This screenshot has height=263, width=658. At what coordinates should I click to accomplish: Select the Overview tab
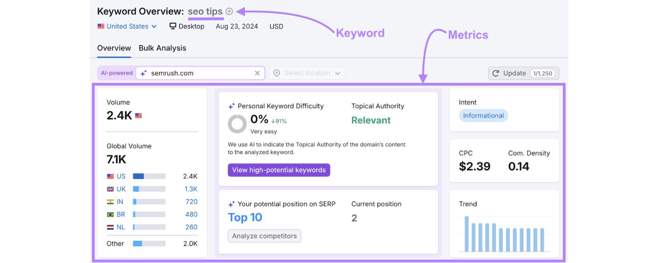(114, 48)
